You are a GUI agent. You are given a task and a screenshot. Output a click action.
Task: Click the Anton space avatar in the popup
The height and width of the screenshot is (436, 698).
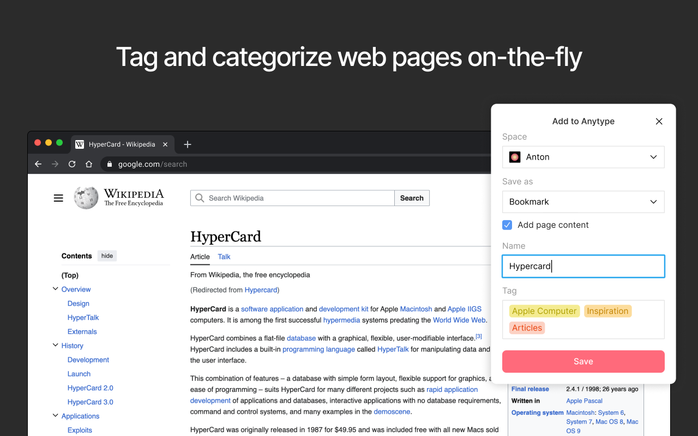pyautogui.click(x=514, y=157)
